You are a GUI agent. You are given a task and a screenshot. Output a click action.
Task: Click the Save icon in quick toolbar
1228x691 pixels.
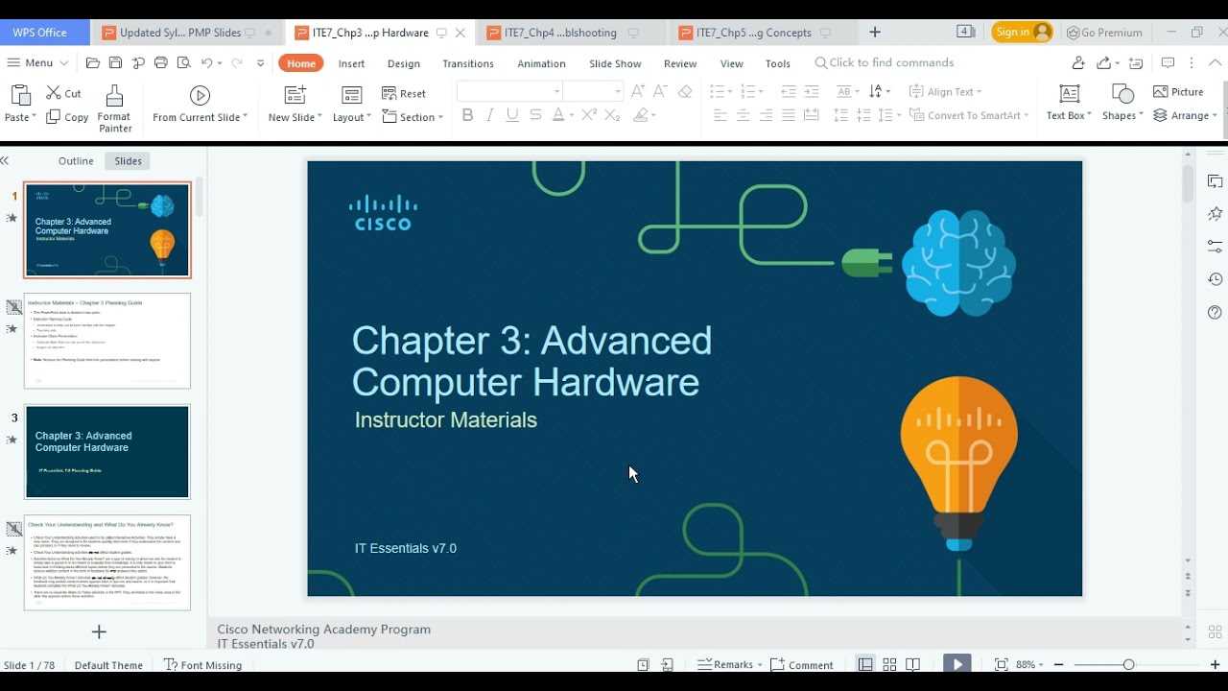tap(115, 63)
